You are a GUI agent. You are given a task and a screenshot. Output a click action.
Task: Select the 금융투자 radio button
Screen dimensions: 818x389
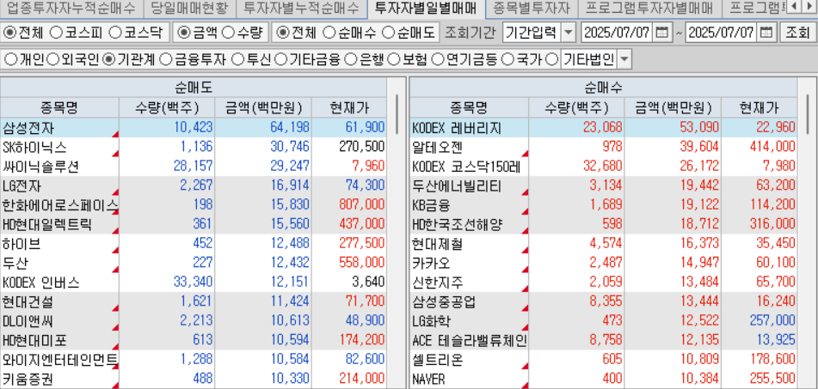click(x=166, y=59)
